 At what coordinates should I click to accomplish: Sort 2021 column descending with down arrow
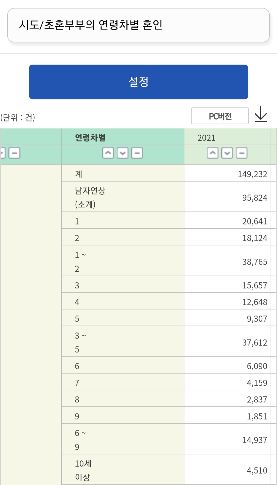coord(227,153)
